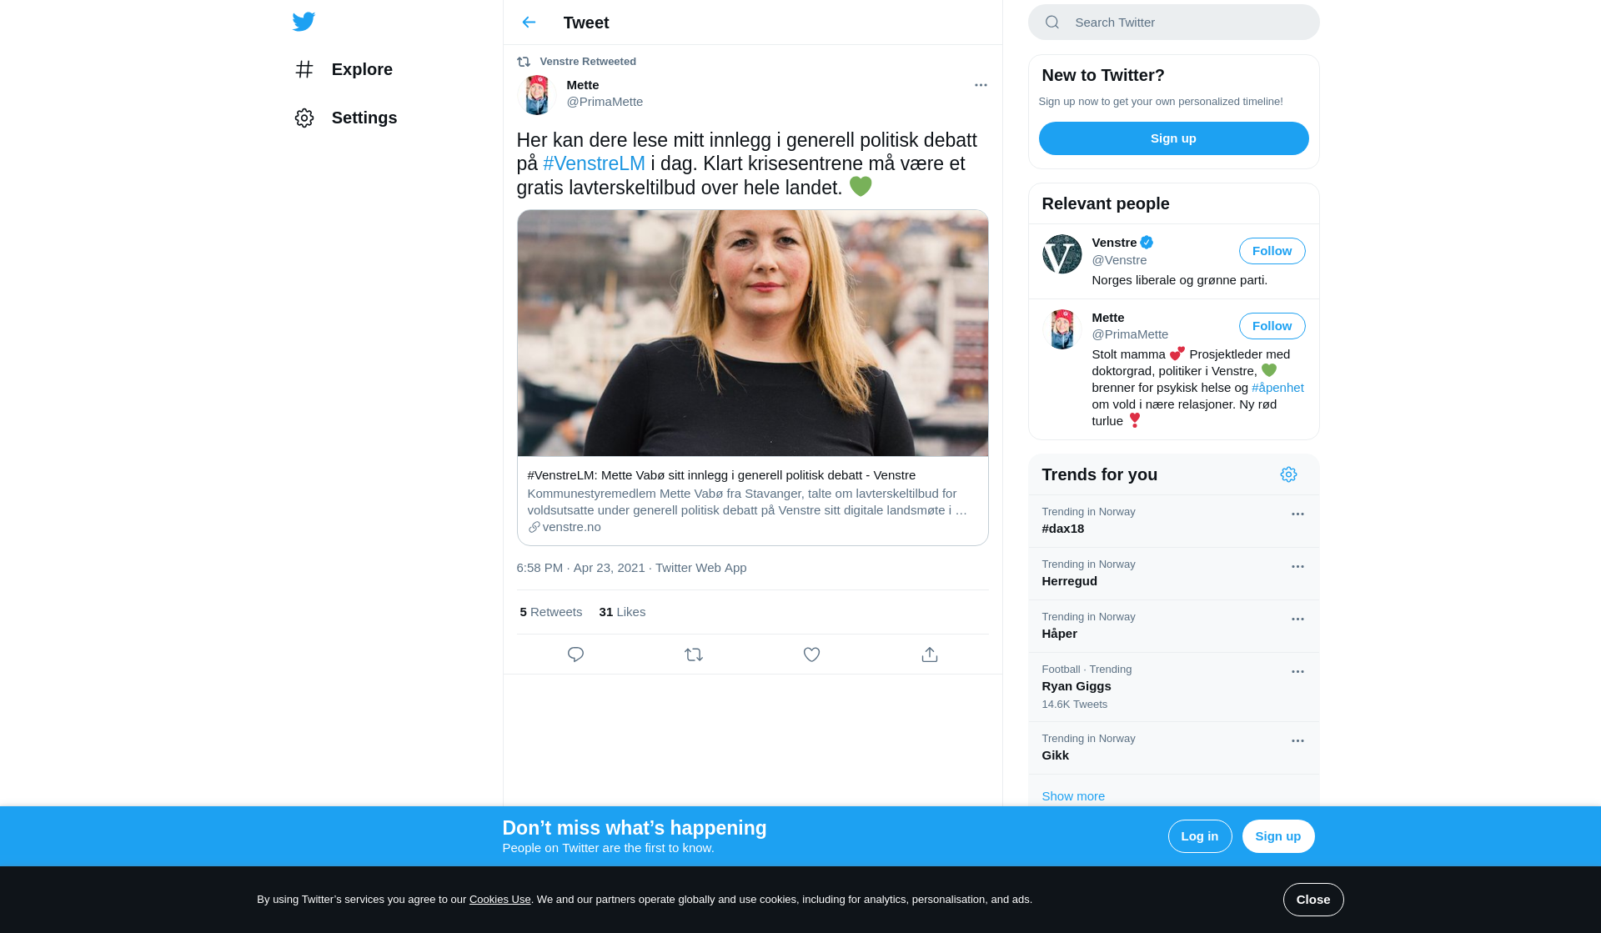Reply to the tweet

pyautogui.click(x=575, y=655)
